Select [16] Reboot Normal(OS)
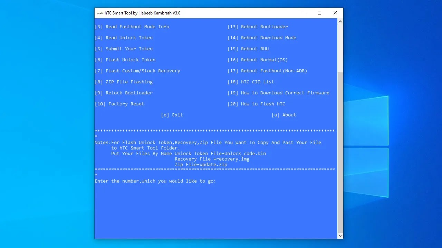The width and height of the screenshot is (442, 248). tap(258, 60)
